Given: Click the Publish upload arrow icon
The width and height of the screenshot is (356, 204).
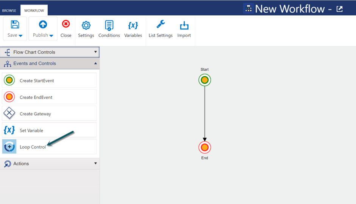Looking at the screenshot, I should click(43, 25).
